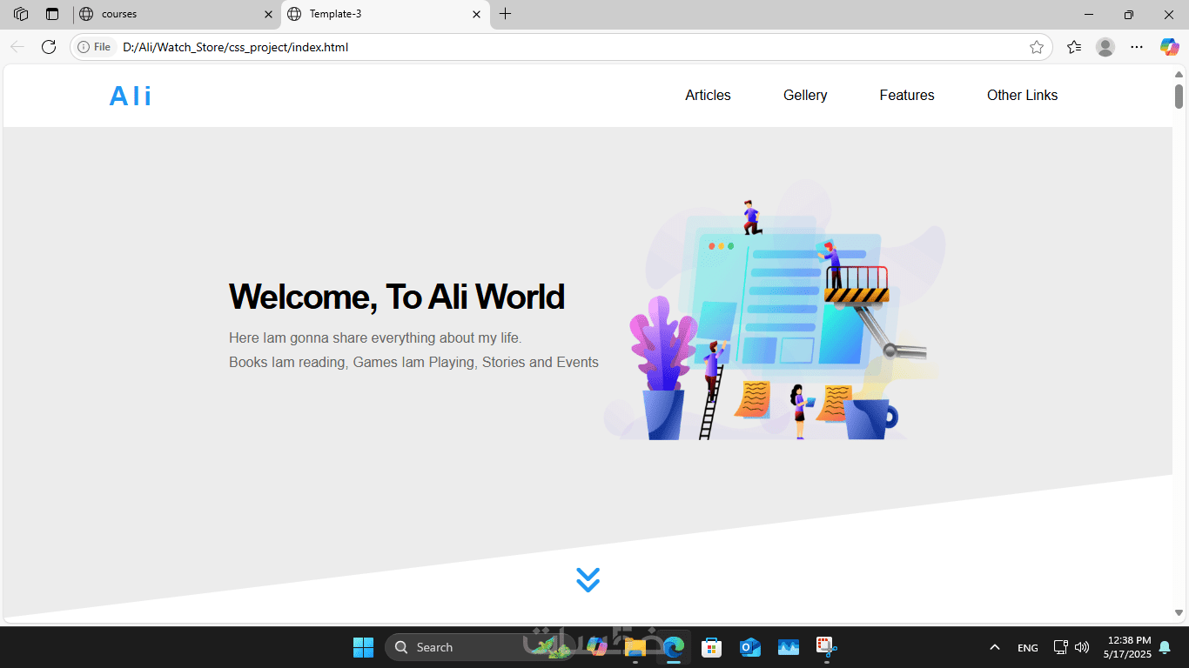Open a new tab with the plus button

point(506,14)
